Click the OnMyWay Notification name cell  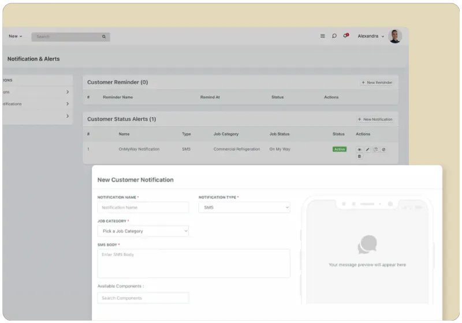[x=139, y=149]
